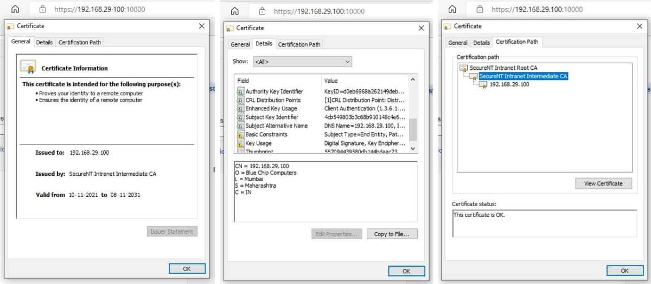Click OK in window with Copy to File
The width and height of the screenshot is (651, 284).
click(406, 272)
